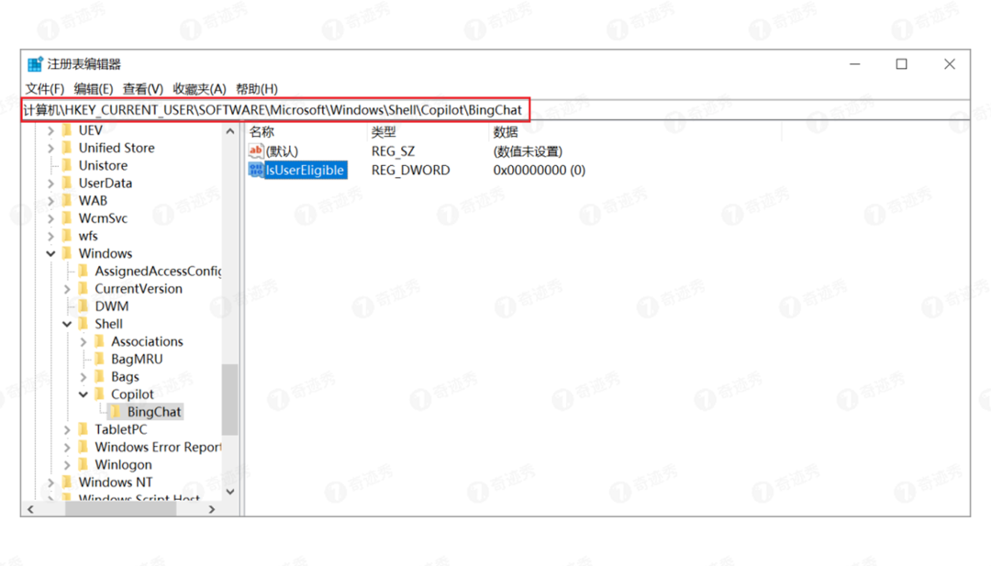Image resolution: width=991 pixels, height=566 pixels.
Task: Select the WcmSvc folder icon
Action: point(68,218)
